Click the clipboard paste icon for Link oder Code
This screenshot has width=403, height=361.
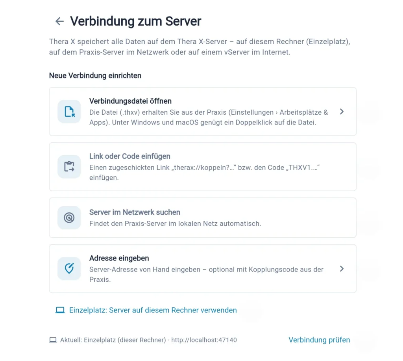tap(69, 166)
